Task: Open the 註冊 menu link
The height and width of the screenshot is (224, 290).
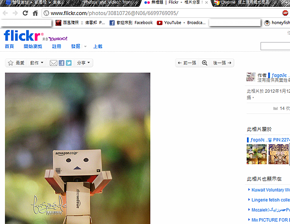Action: coord(57,46)
